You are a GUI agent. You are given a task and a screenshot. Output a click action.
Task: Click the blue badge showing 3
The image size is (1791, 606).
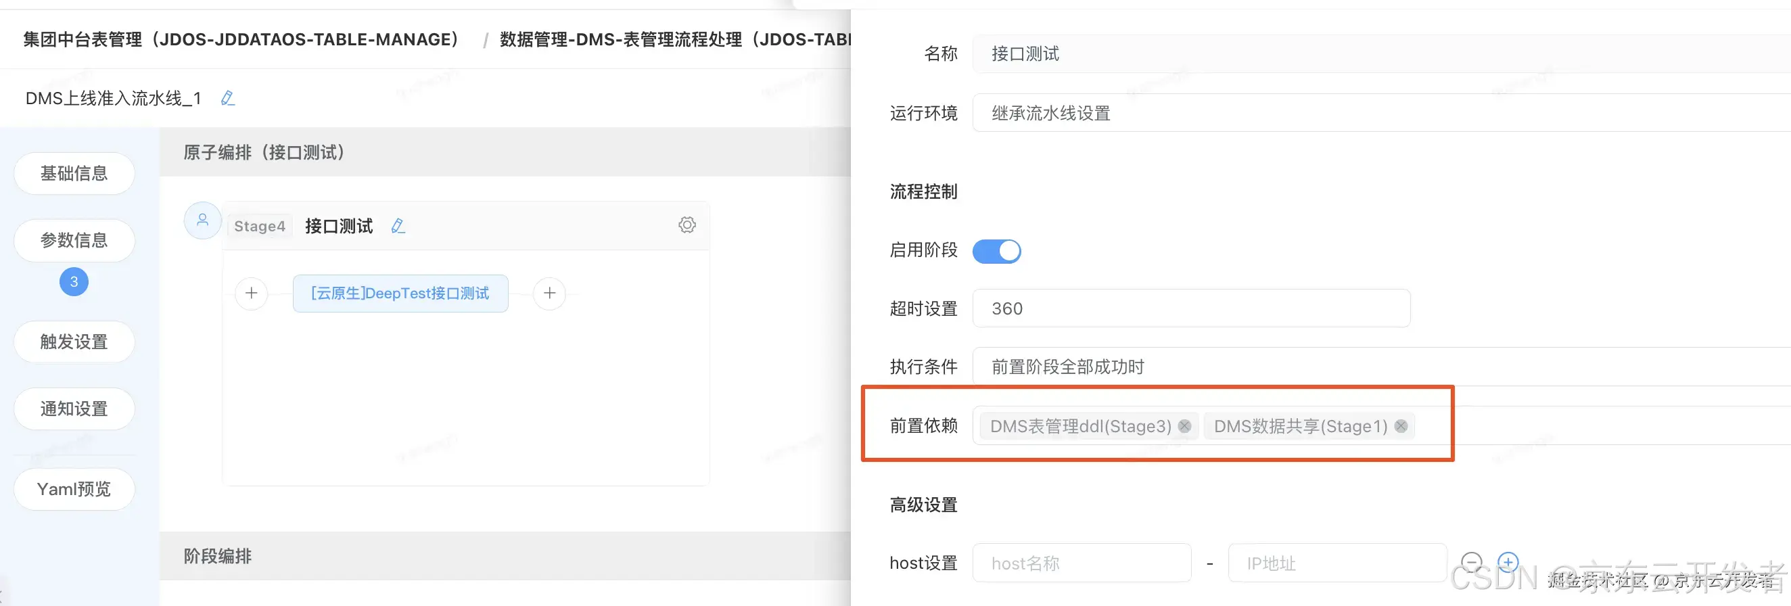(74, 281)
